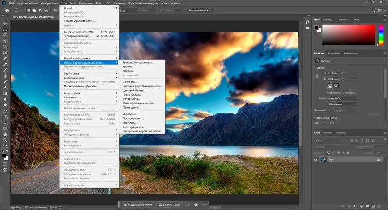Select the Move tool in the toolbar
This screenshot has width=388, height=210.
pos(5,23)
